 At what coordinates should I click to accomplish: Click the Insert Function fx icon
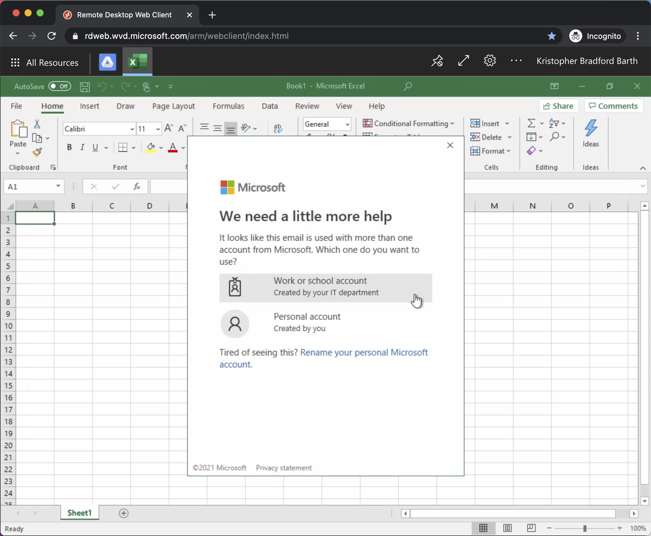[137, 186]
